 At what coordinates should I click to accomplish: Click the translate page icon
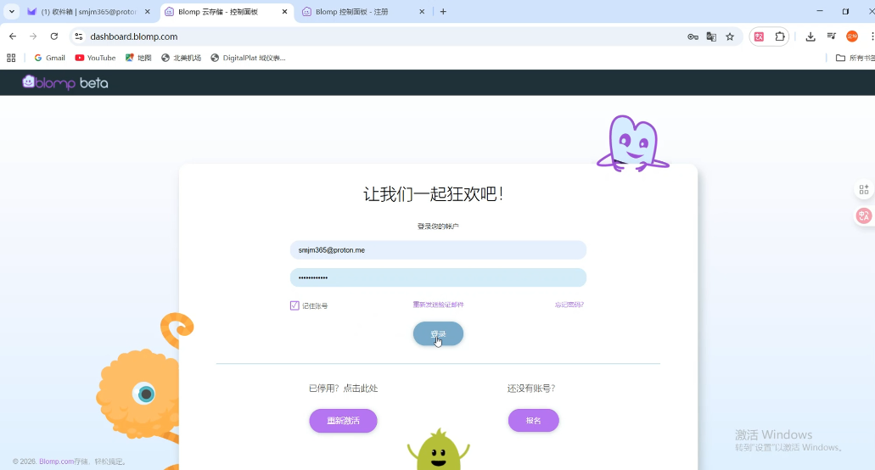(x=711, y=36)
